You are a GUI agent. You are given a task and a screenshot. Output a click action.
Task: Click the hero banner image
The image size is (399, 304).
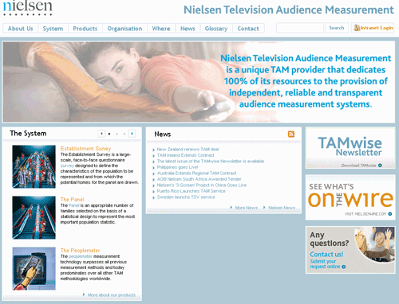point(199,82)
